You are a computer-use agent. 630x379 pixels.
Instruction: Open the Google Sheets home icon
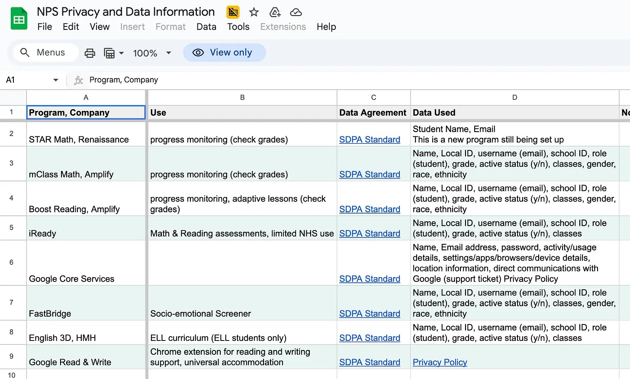click(x=19, y=19)
